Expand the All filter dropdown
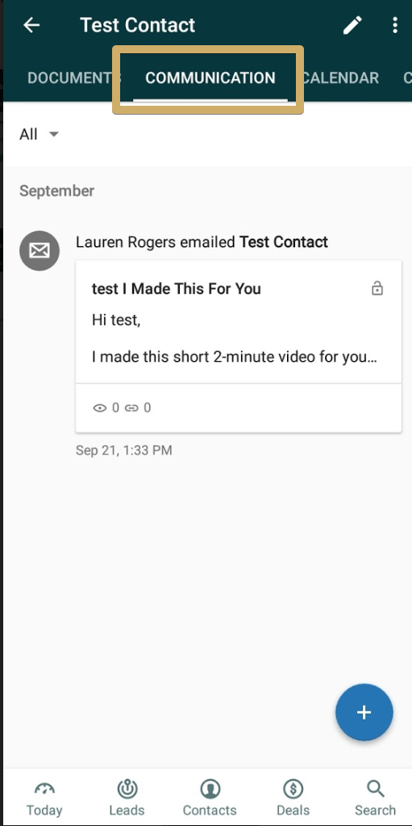The height and width of the screenshot is (826, 412). point(39,134)
